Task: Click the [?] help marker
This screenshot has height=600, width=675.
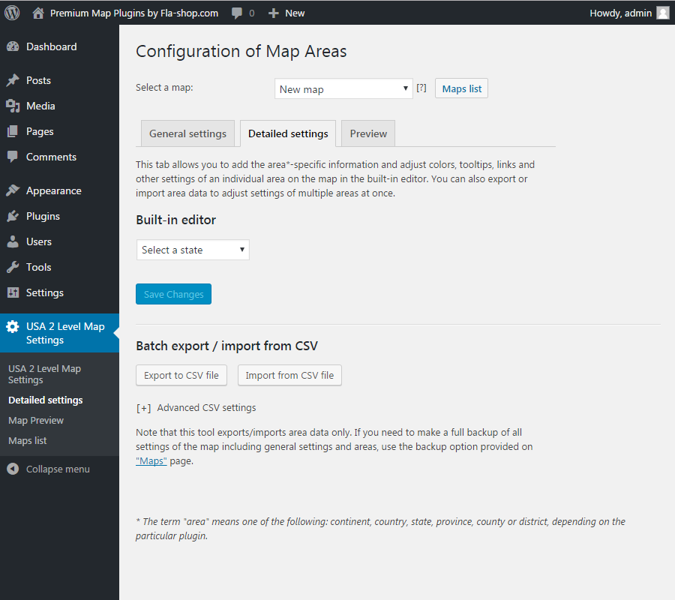Action: [x=421, y=88]
